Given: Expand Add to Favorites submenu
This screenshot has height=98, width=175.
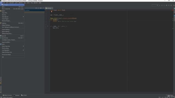Looking at the screenshot, I should click(12, 46).
